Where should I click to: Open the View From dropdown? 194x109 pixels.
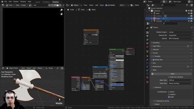coord(180,84)
